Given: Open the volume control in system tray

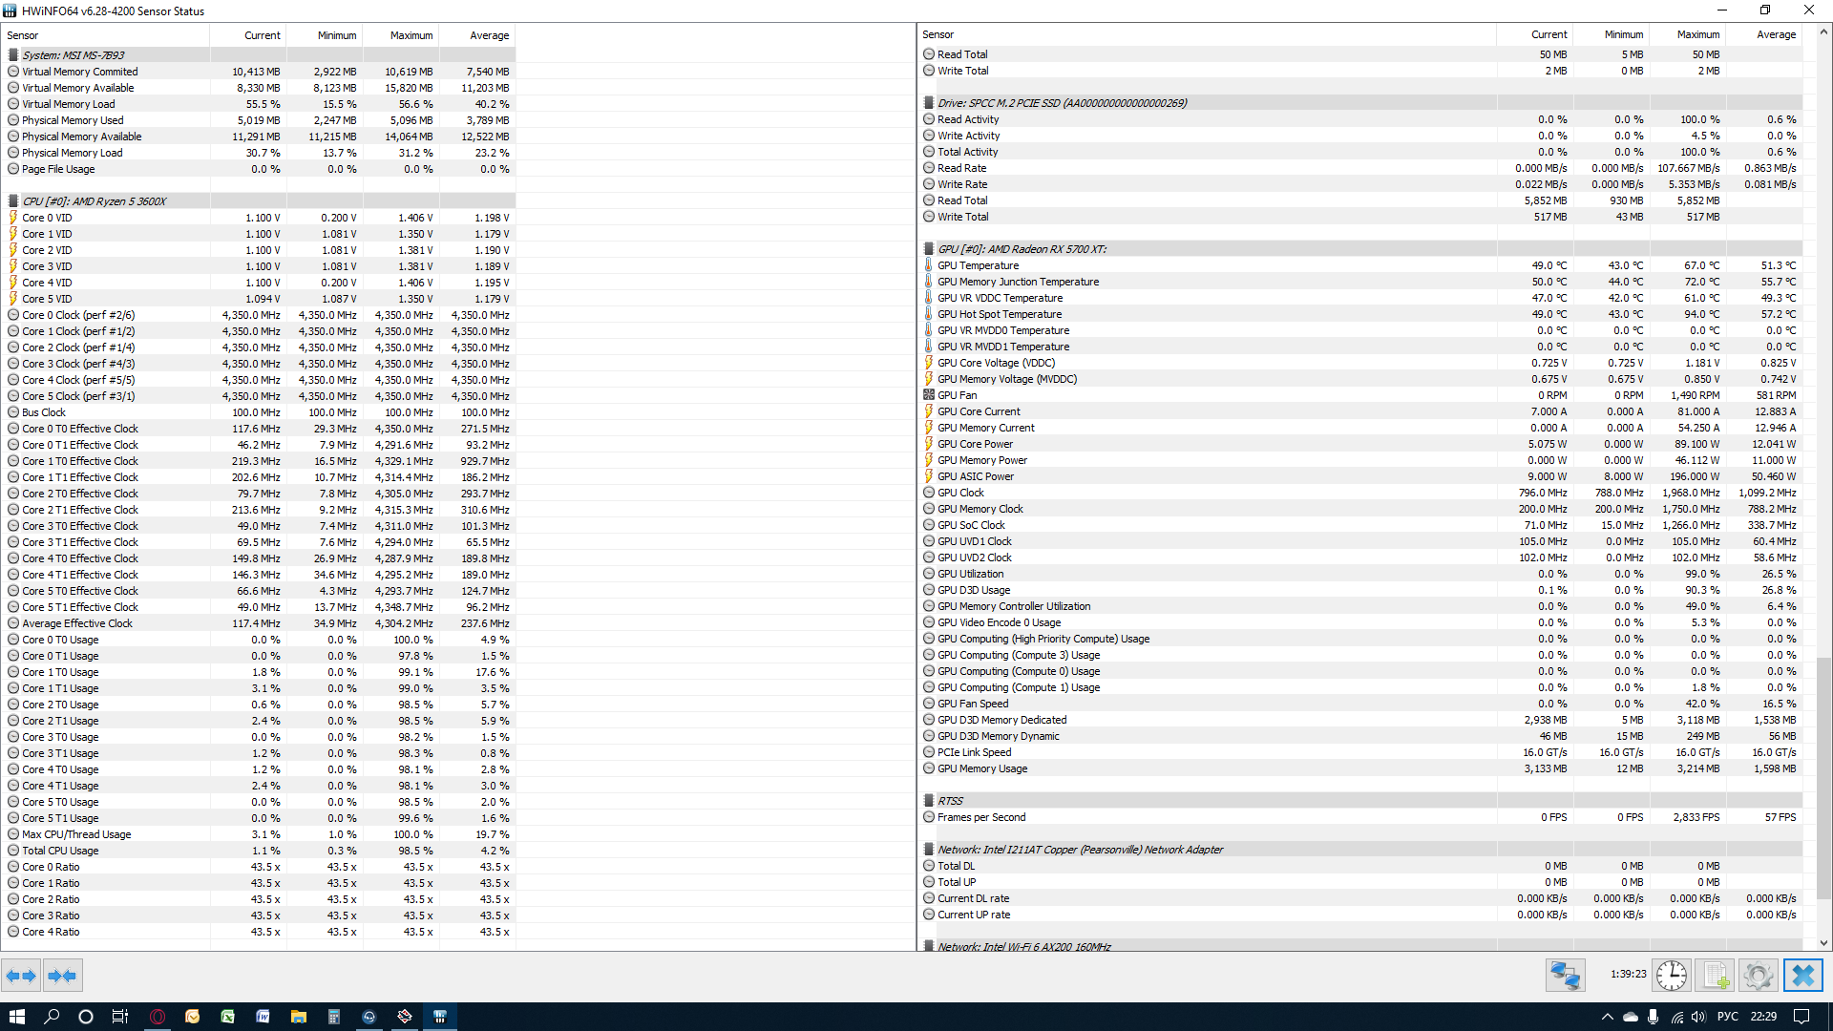Looking at the screenshot, I should tap(1698, 1017).
